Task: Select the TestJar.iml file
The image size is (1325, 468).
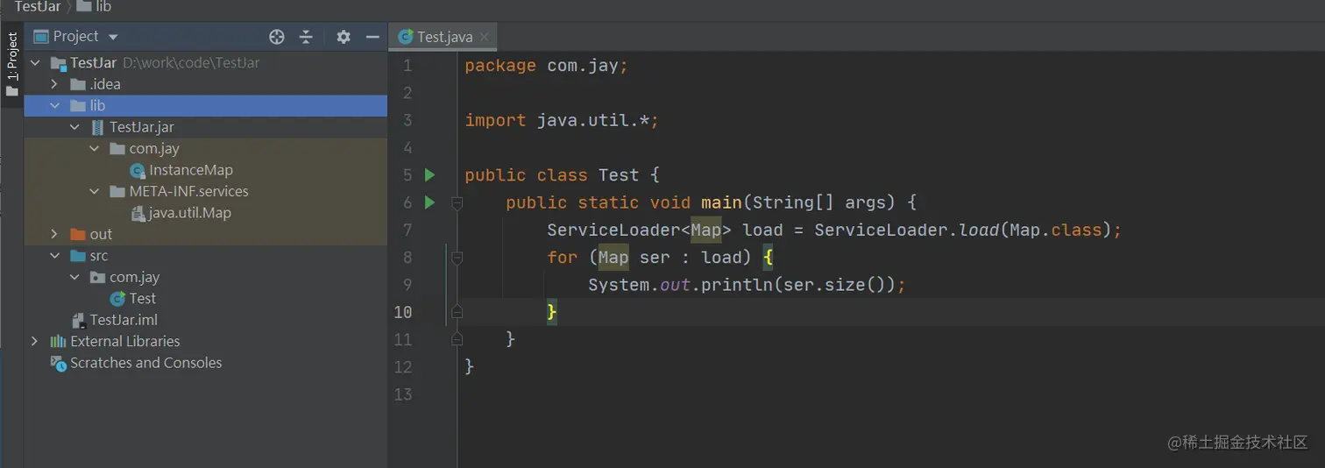Action: [206, 320]
